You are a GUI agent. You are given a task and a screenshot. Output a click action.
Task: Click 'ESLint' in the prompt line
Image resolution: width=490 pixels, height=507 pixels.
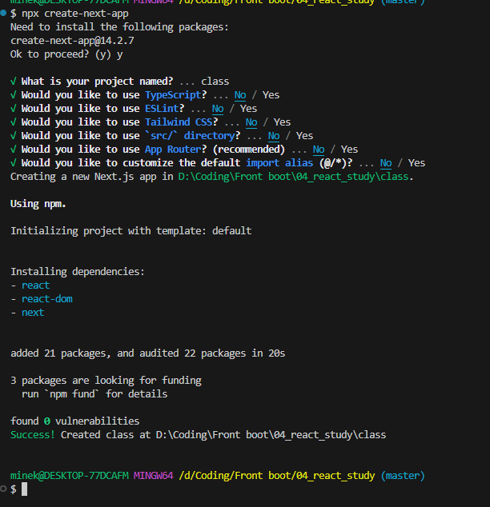coord(162,109)
